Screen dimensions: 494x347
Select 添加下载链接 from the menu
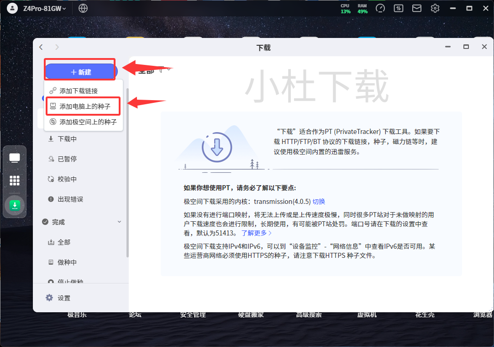click(x=78, y=91)
